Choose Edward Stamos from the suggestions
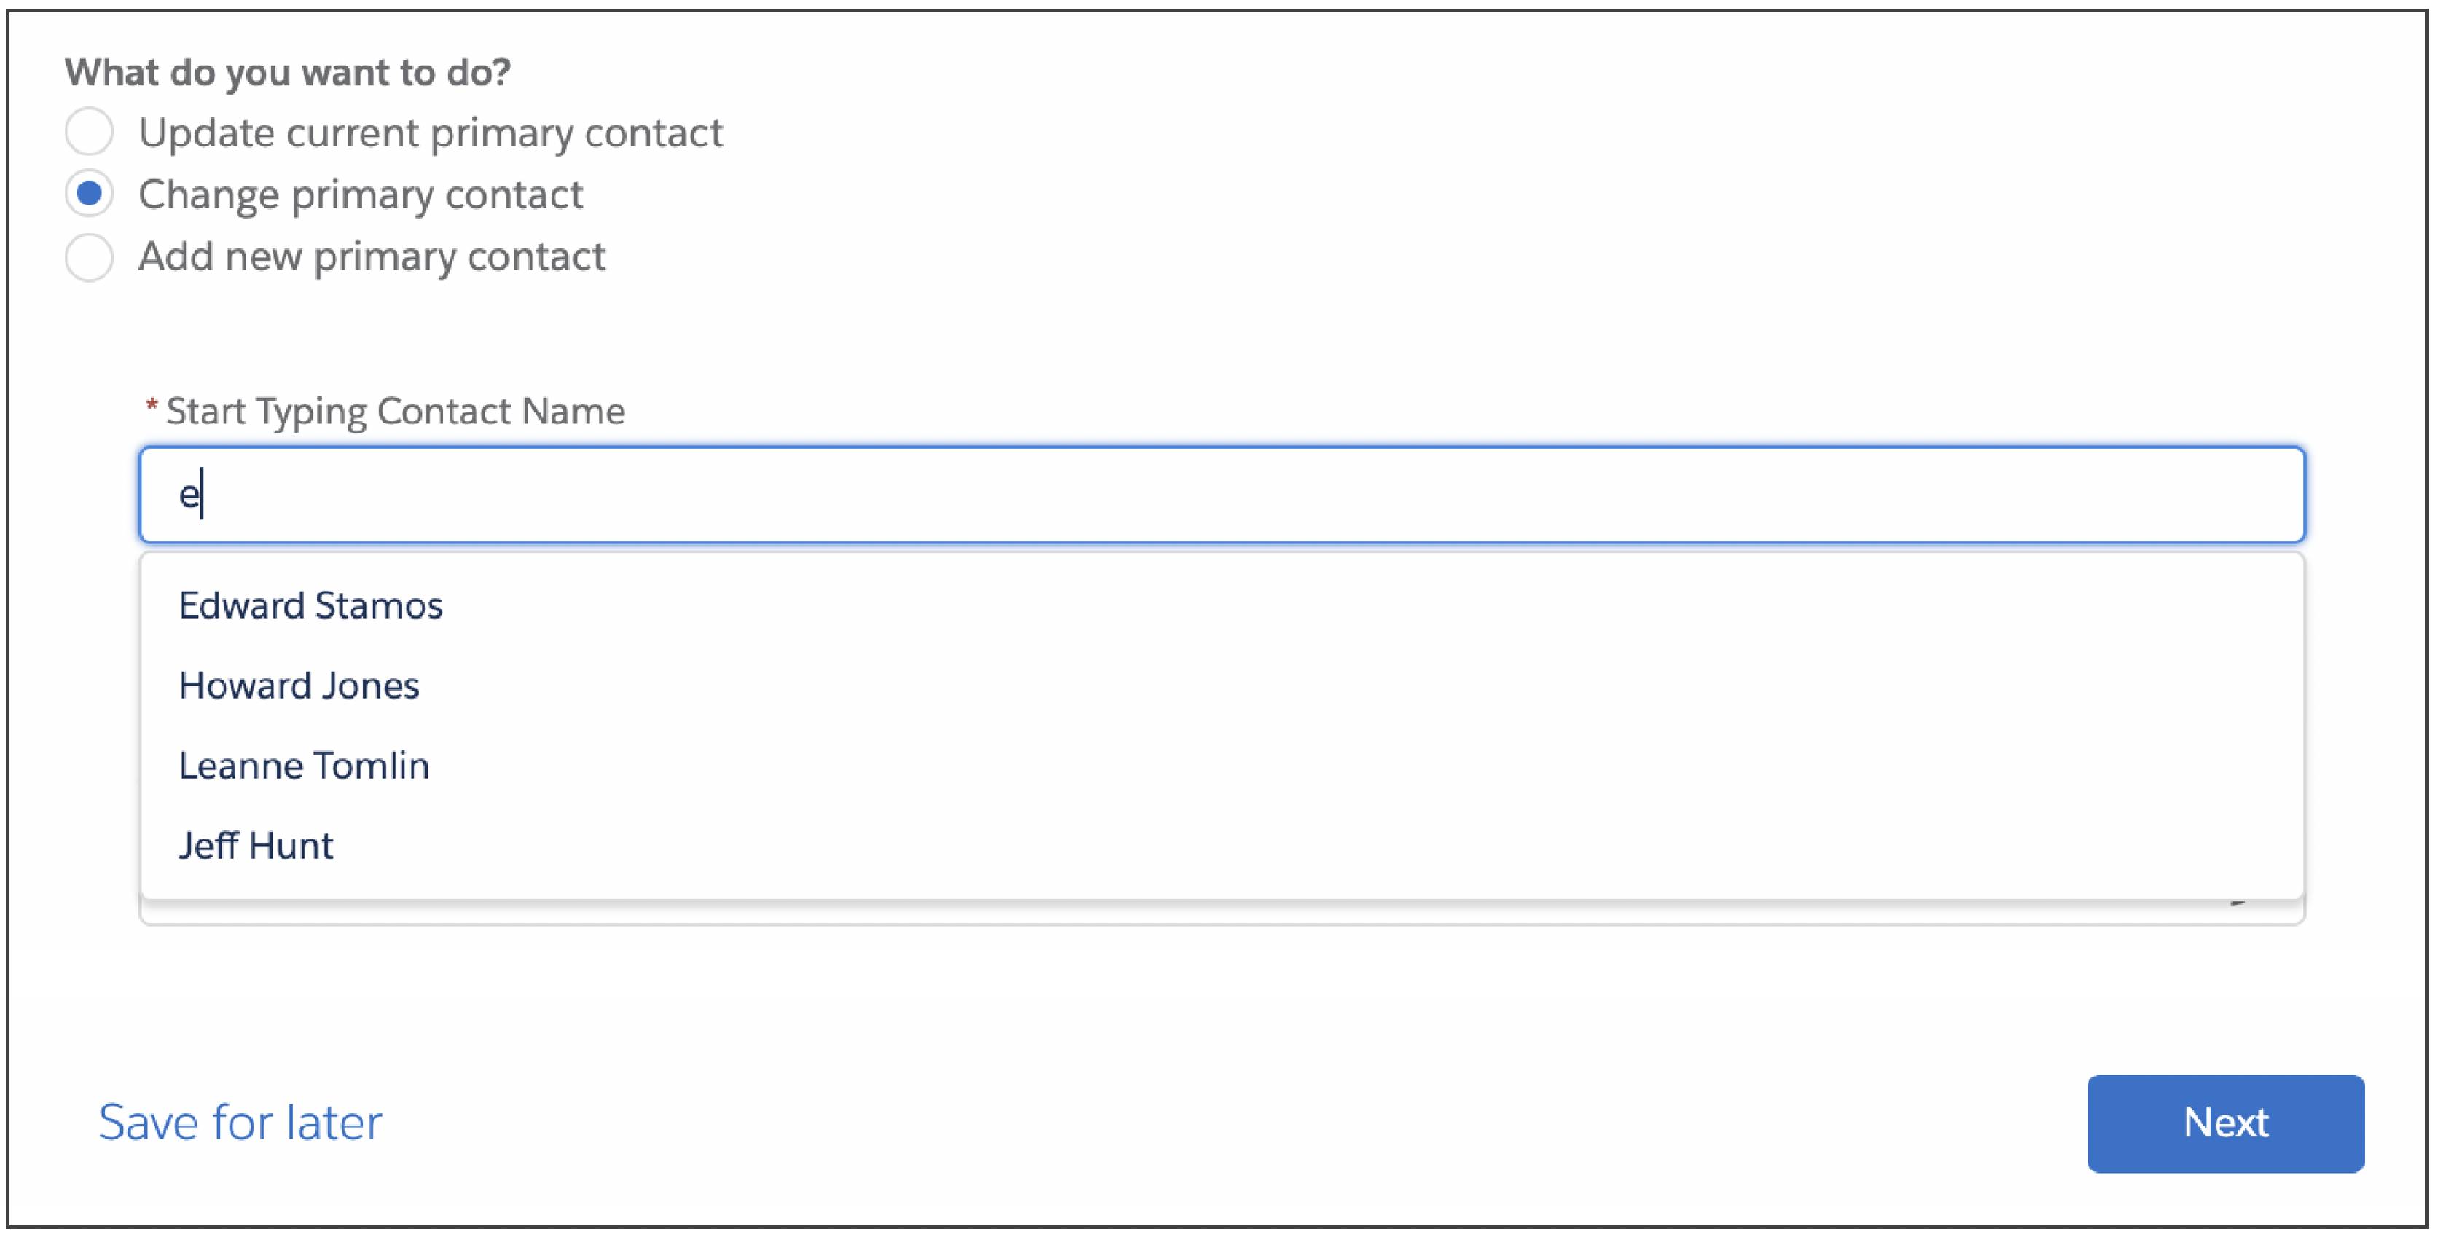This screenshot has height=1237, width=2438. 311,605
